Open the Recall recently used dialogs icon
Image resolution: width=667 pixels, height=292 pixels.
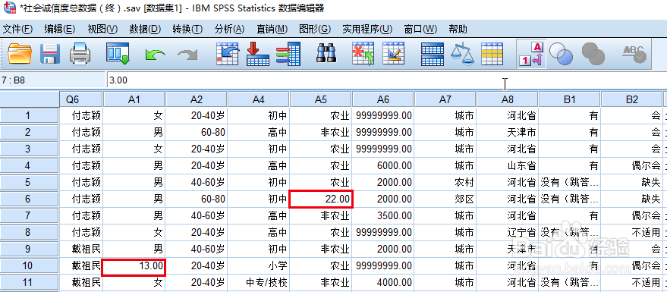click(x=118, y=54)
